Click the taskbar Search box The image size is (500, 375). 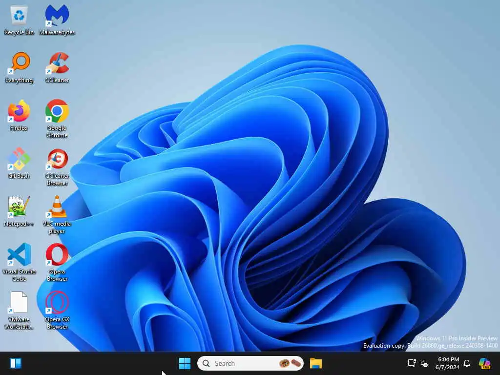(x=250, y=363)
